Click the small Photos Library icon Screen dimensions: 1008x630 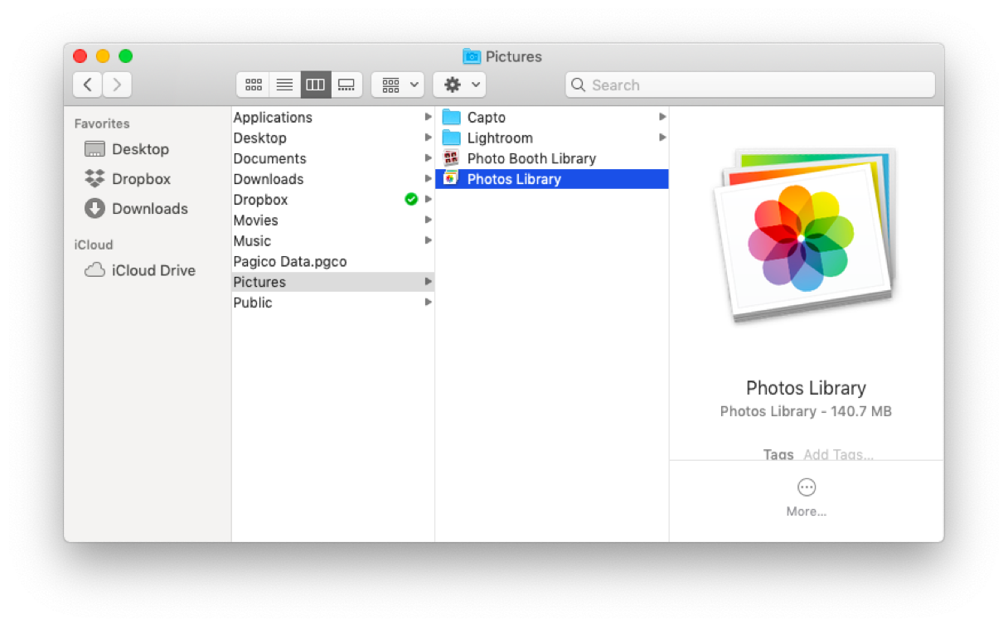[x=451, y=179]
